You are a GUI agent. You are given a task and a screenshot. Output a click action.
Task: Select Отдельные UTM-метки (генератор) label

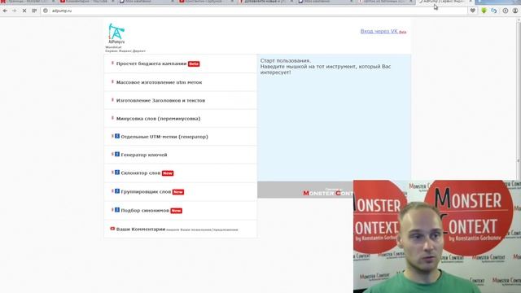(164, 137)
